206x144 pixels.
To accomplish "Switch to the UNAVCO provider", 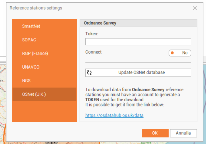I will pos(31,67).
